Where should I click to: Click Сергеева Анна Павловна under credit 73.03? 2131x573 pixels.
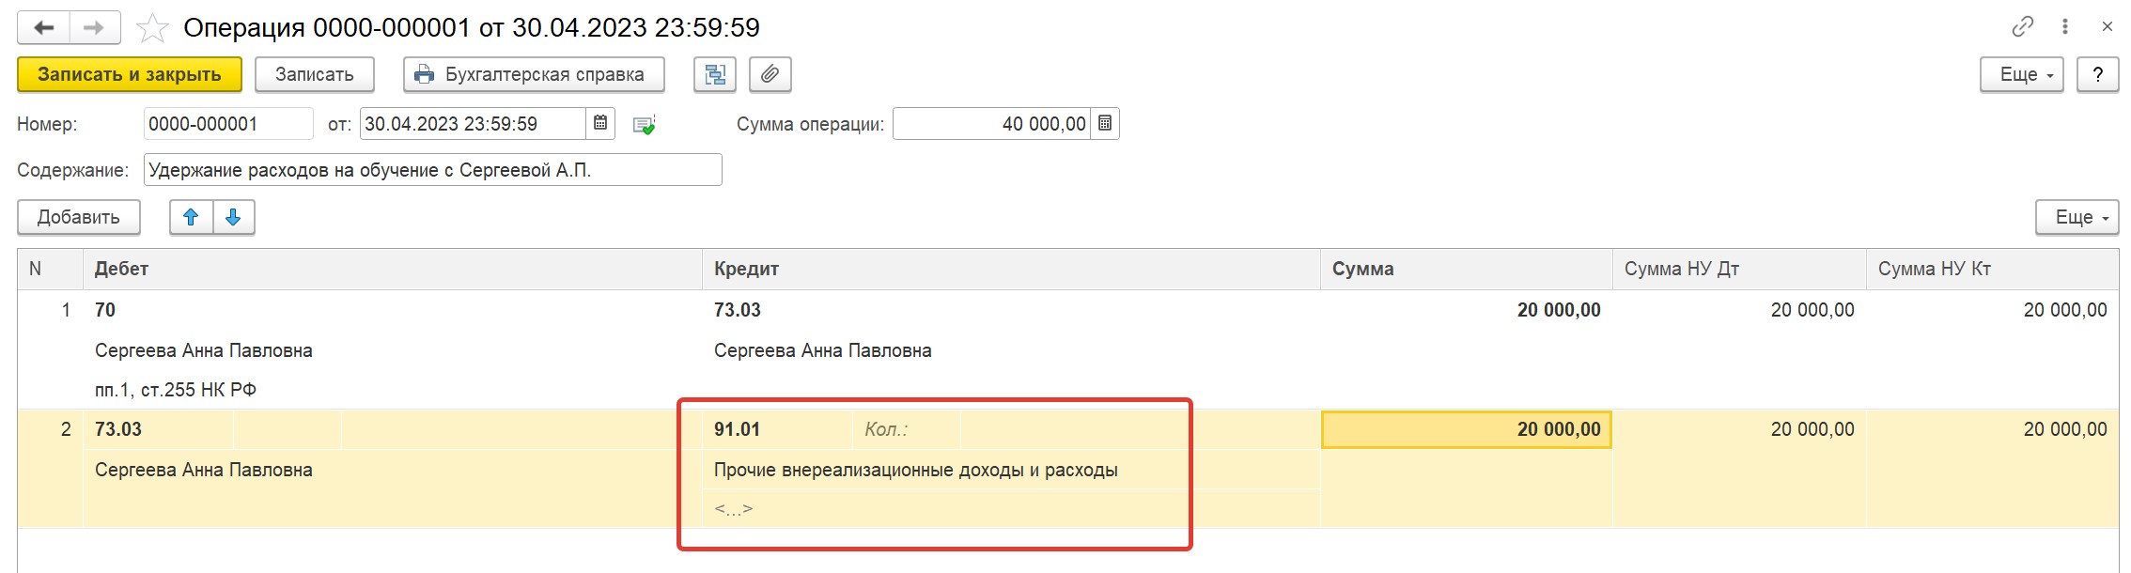(823, 350)
